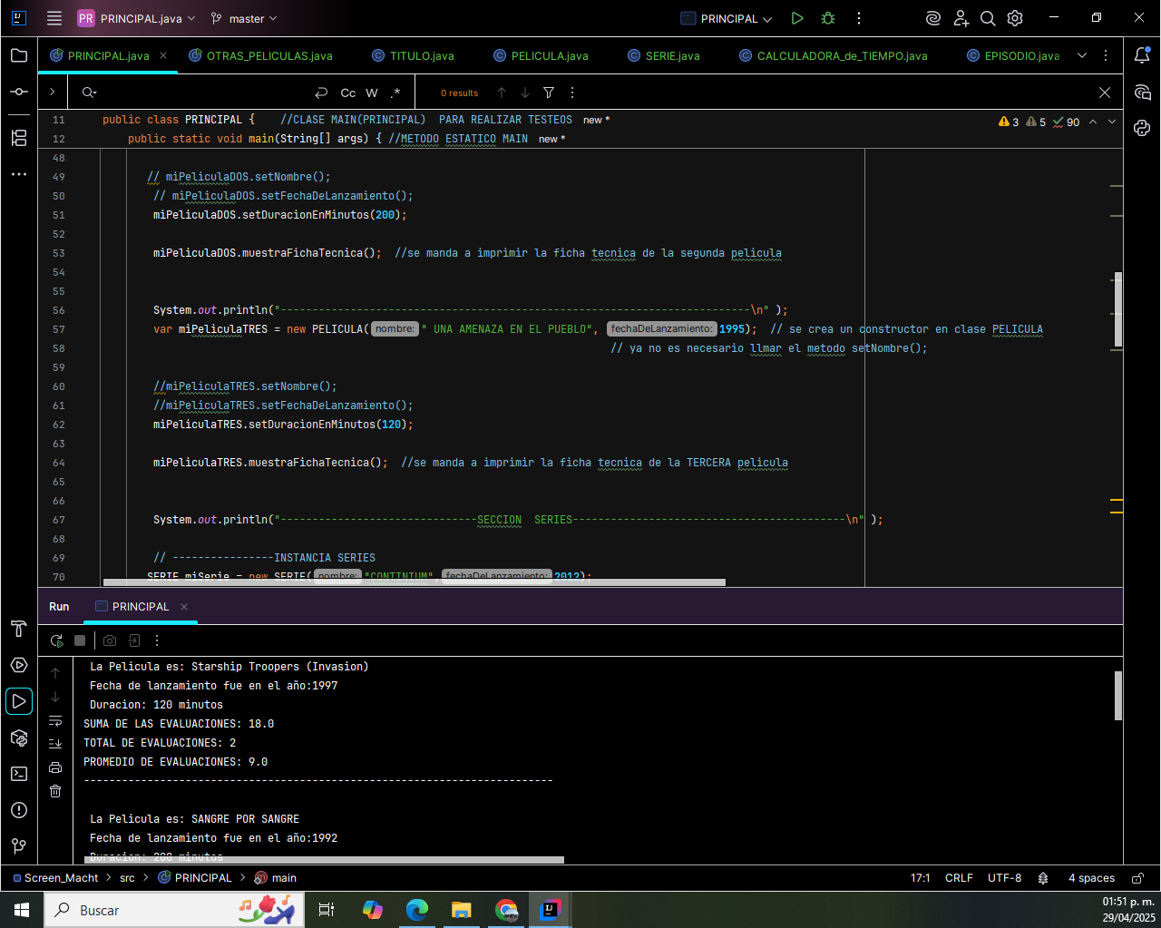
Task: Toggle search filter funnel icon
Action: (549, 93)
